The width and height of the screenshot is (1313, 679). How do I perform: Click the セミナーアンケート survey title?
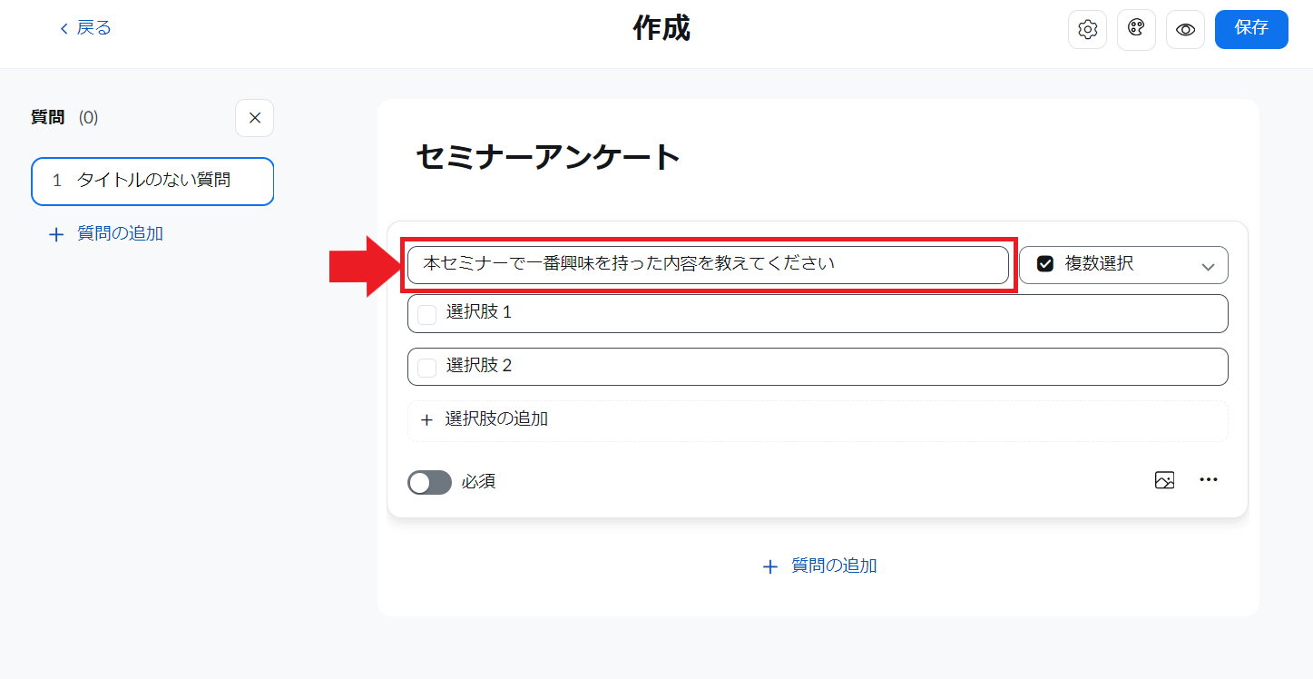[548, 157]
